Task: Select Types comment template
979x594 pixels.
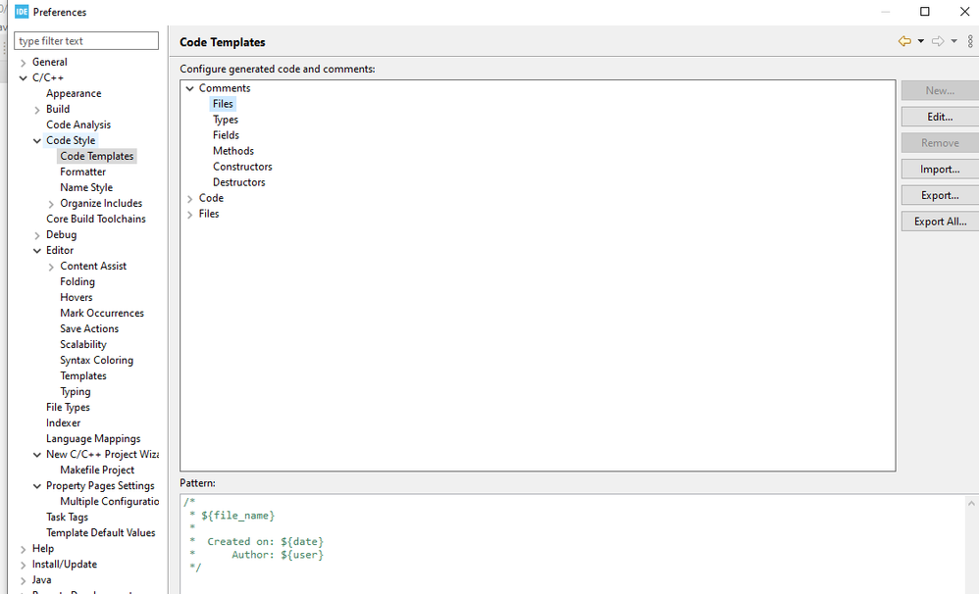Action: [x=226, y=120]
